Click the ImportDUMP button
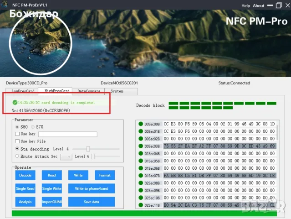Screen dimensions: 291x219 [x=52, y=202]
